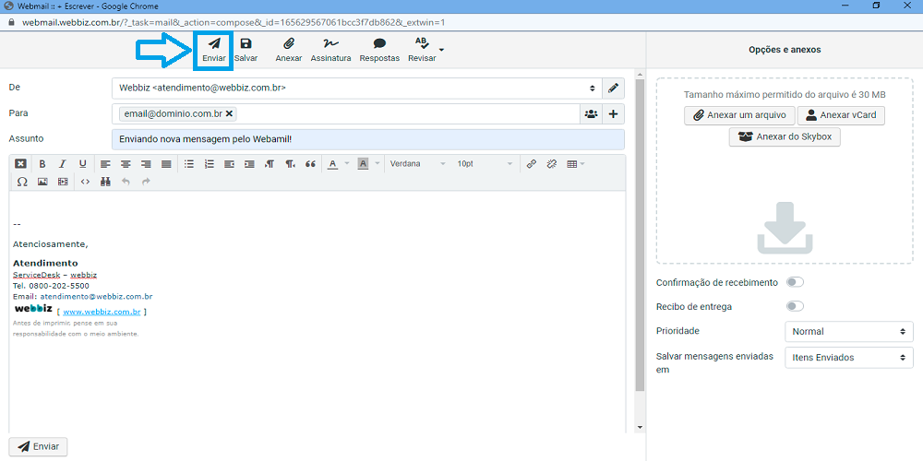923x461 pixels.
Task: Remove recipient email@dominio.com.br with the x
Action: pos(230,114)
